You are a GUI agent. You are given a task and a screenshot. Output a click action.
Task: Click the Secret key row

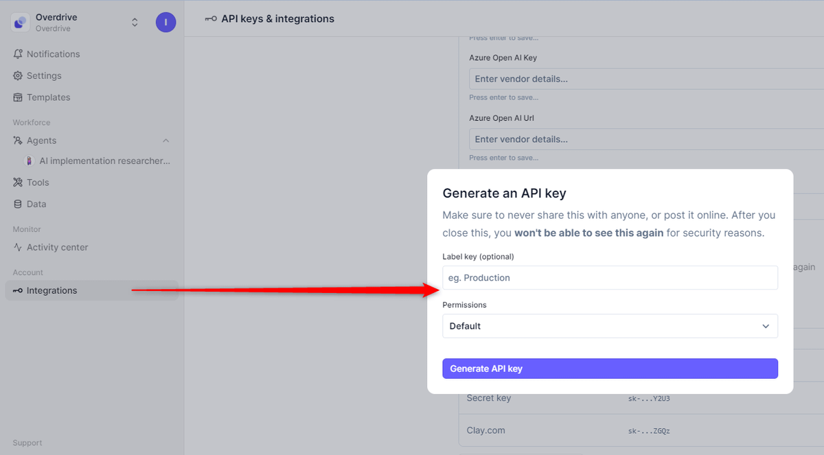pos(489,399)
